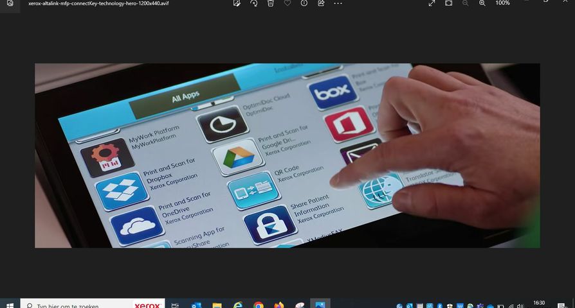Fit image to window

pos(448,3)
